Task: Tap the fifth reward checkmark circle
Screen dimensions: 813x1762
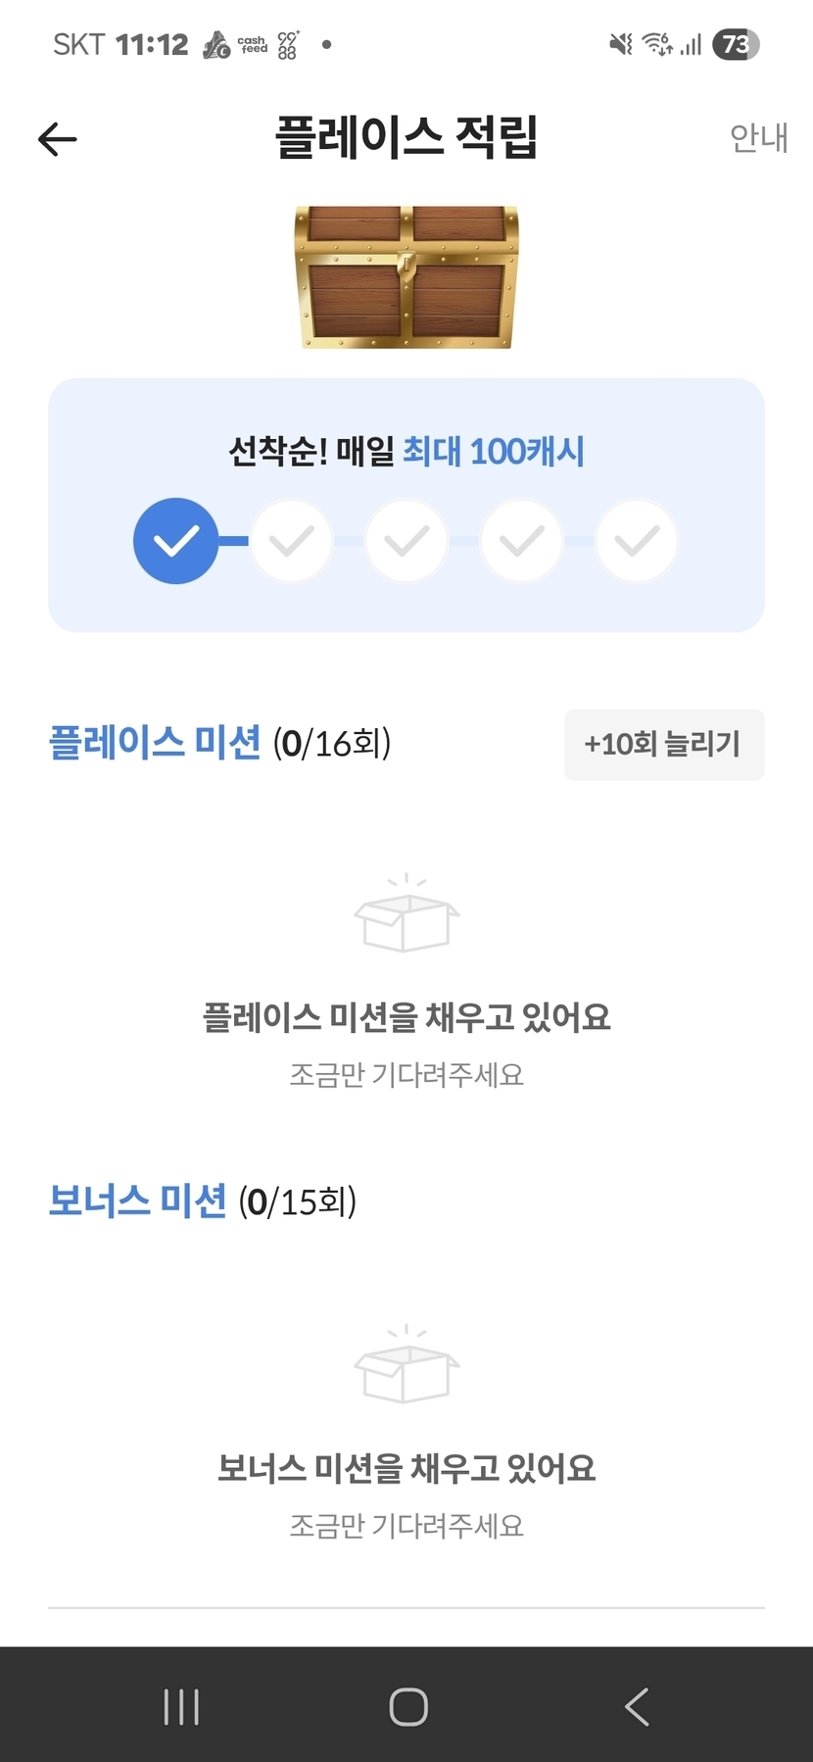Action: (x=637, y=540)
